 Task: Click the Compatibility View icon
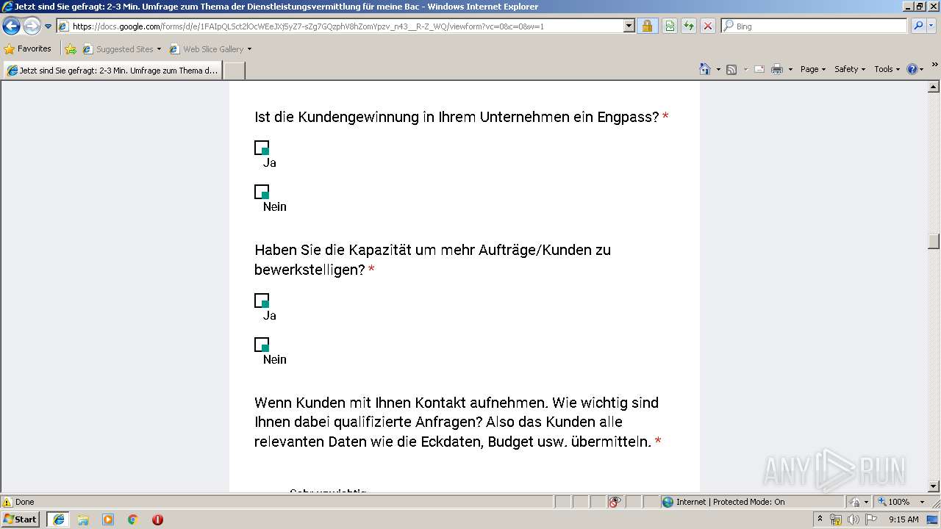click(x=670, y=26)
